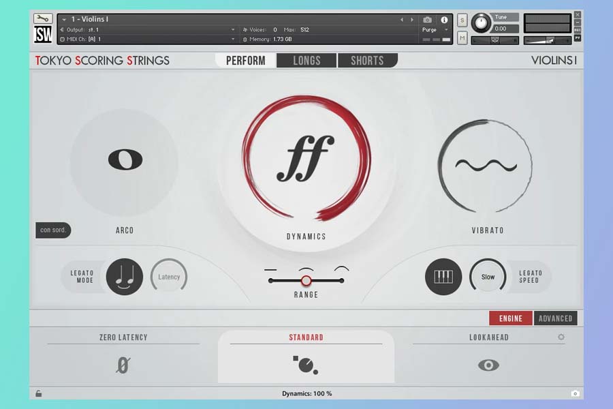Image resolution: width=613 pixels, height=409 pixels.
Task: Open the instrument info icon
Action: tap(444, 20)
